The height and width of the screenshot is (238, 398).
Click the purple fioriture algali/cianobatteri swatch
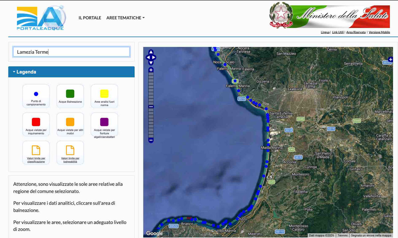point(104,122)
